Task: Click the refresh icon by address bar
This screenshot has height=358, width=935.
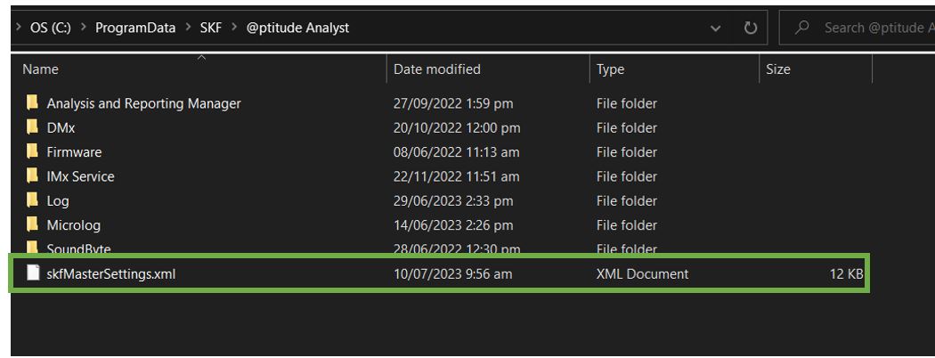Action: point(751,28)
